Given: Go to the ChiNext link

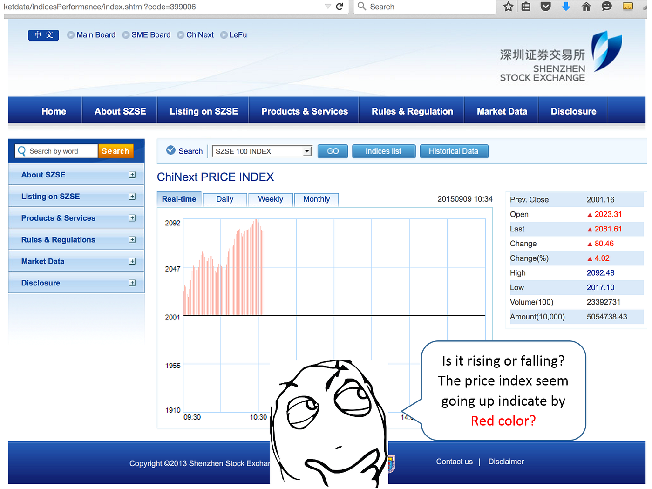Looking at the screenshot, I should pos(200,35).
